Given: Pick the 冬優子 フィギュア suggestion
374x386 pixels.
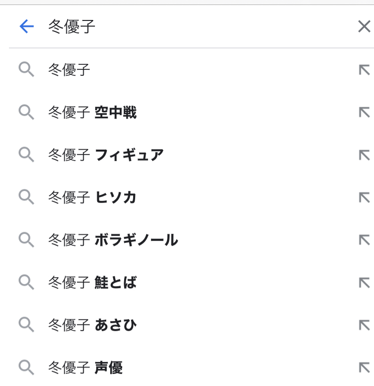Looking at the screenshot, I should pyautogui.click(x=106, y=155).
